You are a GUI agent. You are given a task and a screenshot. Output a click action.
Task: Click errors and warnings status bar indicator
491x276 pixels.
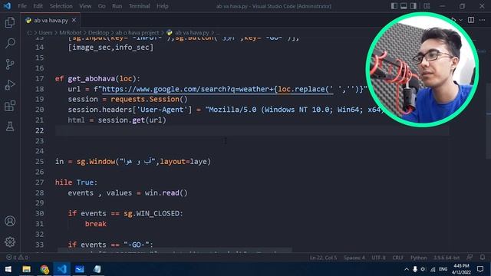coord(17,258)
